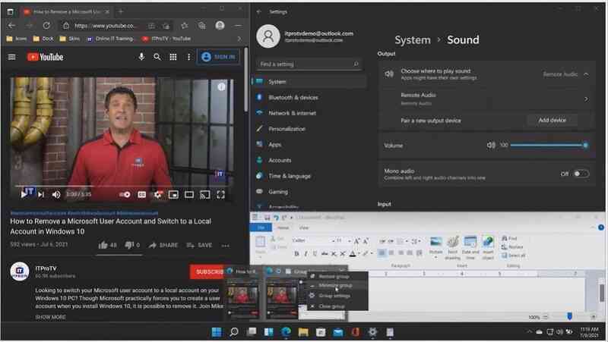This screenshot has width=608, height=342.
Task: Open Personalization in Settings
Action: pyautogui.click(x=309, y=129)
